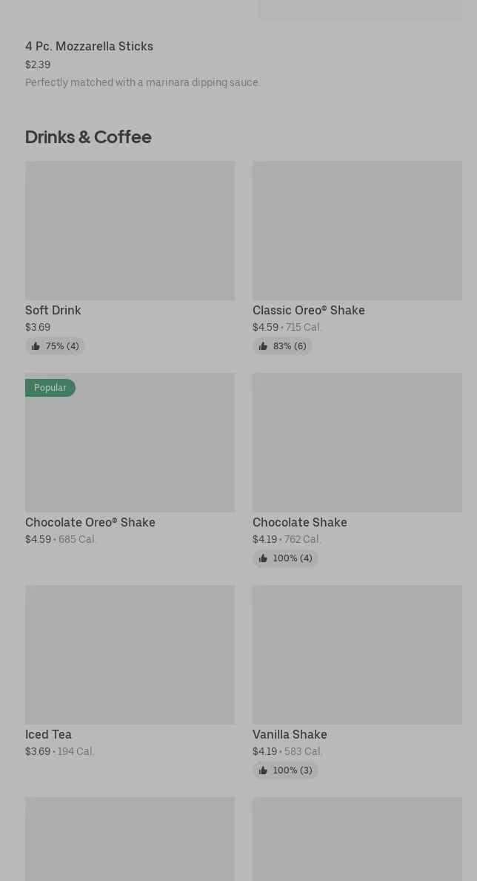The height and width of the screenshot is (881, 477).
Task: Click thumbs-up icon on Soft Drink rating
Action: (x=36, y=346)
